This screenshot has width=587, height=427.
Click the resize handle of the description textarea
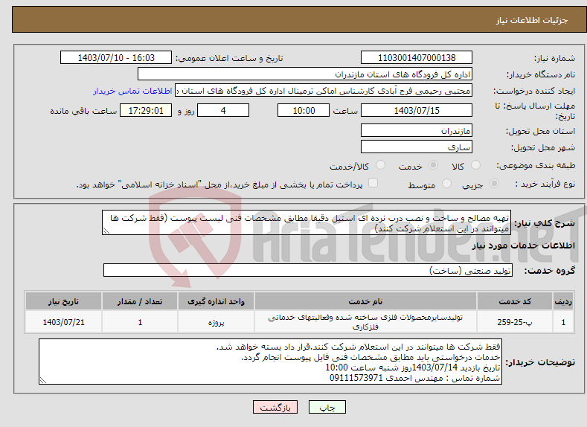tap(106, 231)
